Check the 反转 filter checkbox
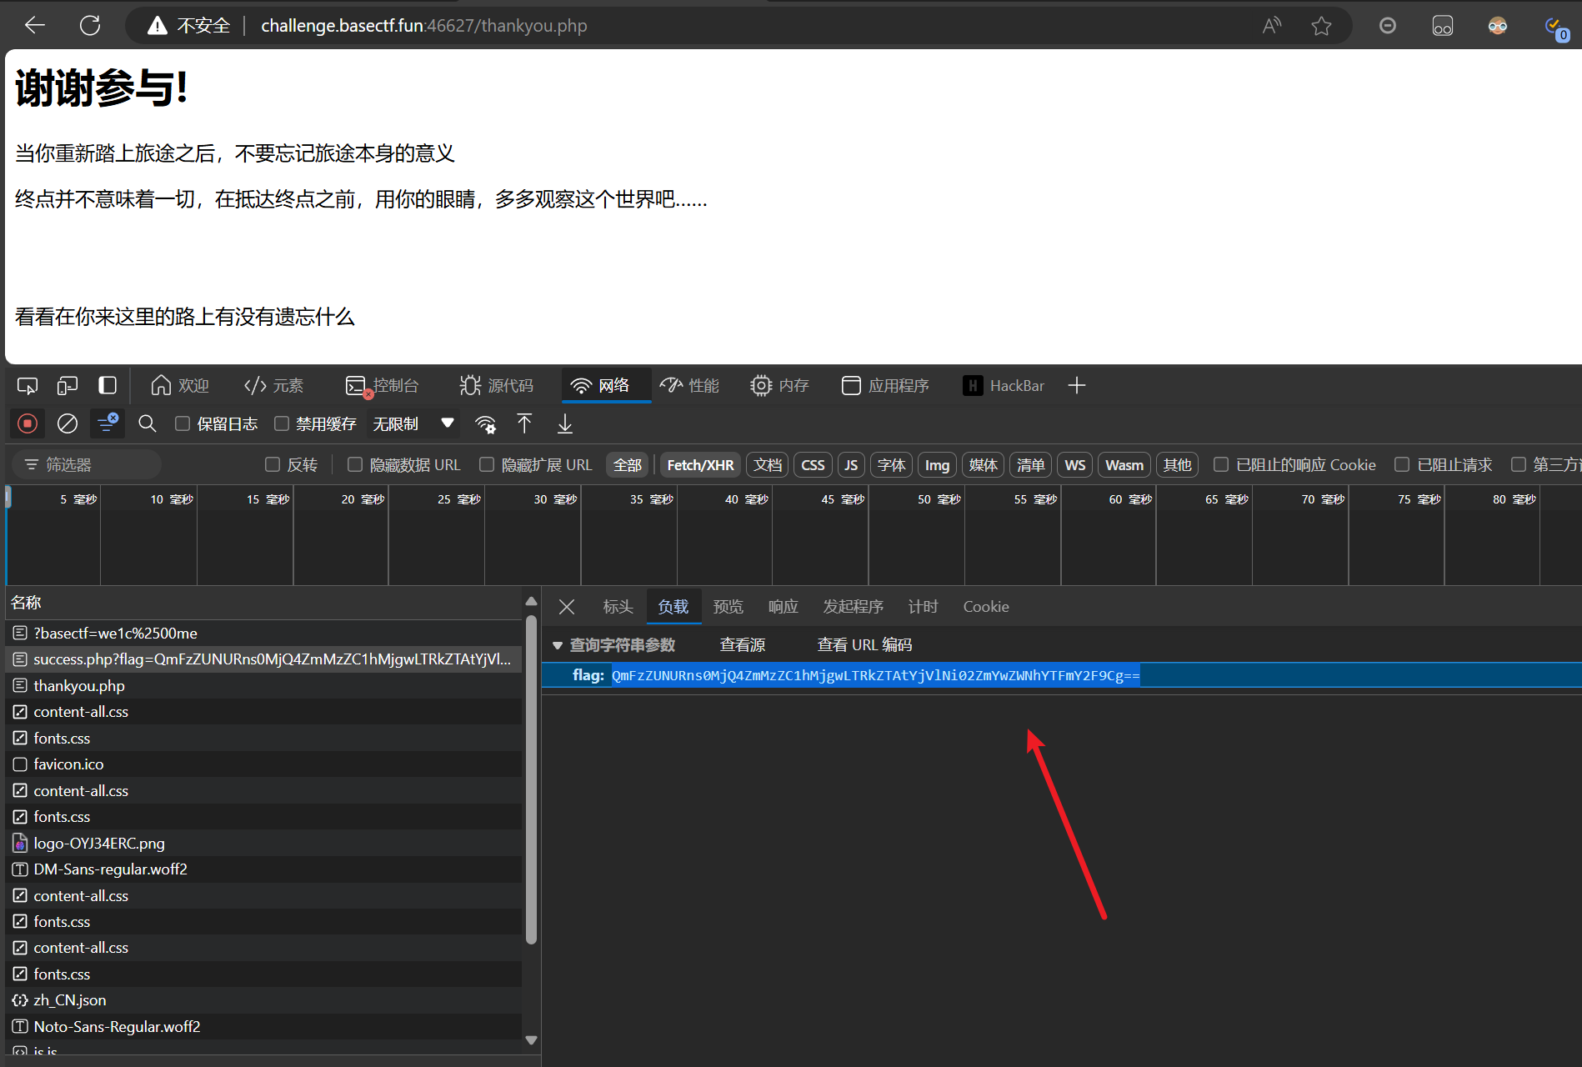 272,464
